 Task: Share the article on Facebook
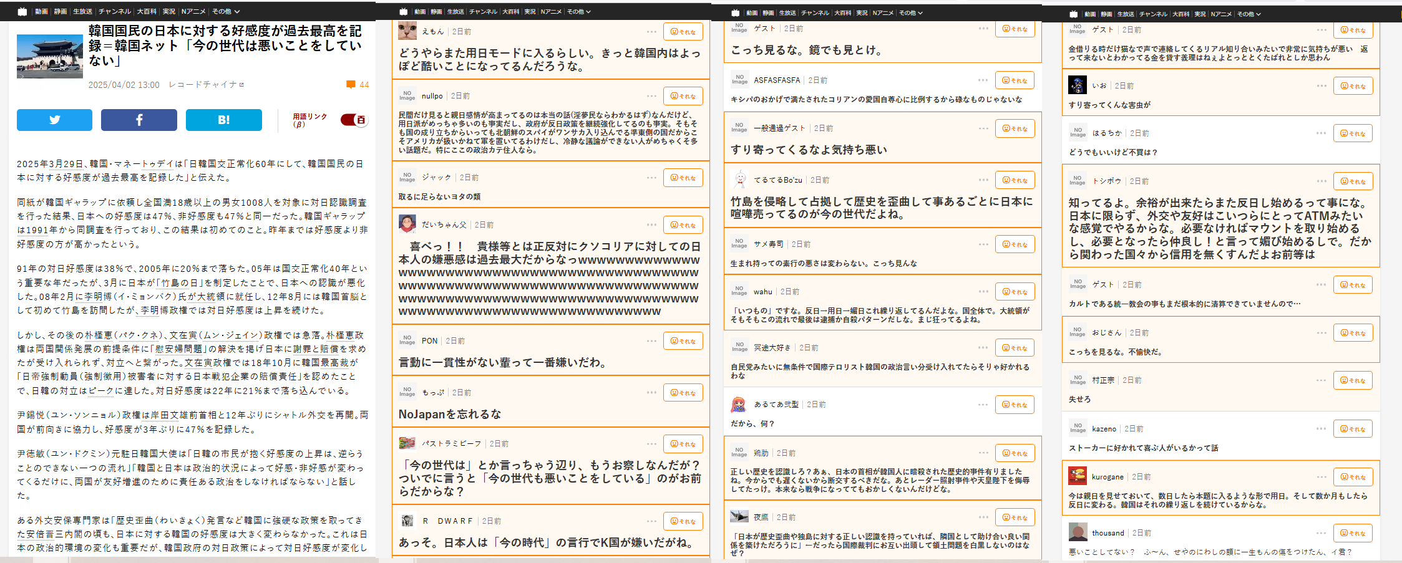[x=139, y=120]
